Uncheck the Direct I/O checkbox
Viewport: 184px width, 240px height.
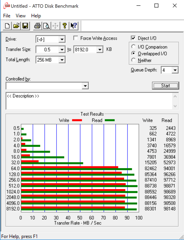pyautogui.click(x=133, y=38)
